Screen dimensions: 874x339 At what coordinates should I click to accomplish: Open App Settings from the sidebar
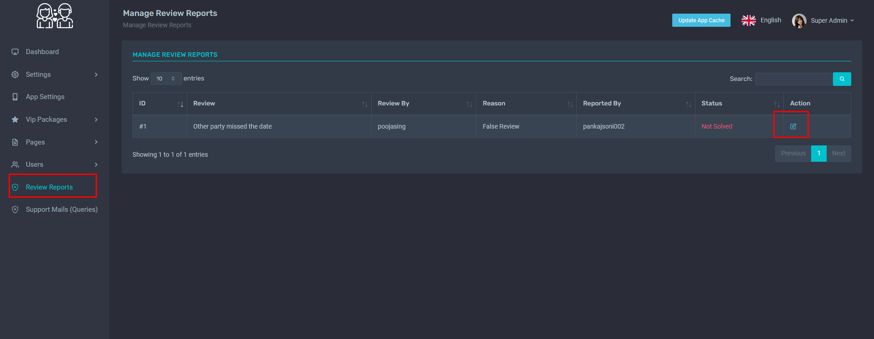tap(45, 97)
